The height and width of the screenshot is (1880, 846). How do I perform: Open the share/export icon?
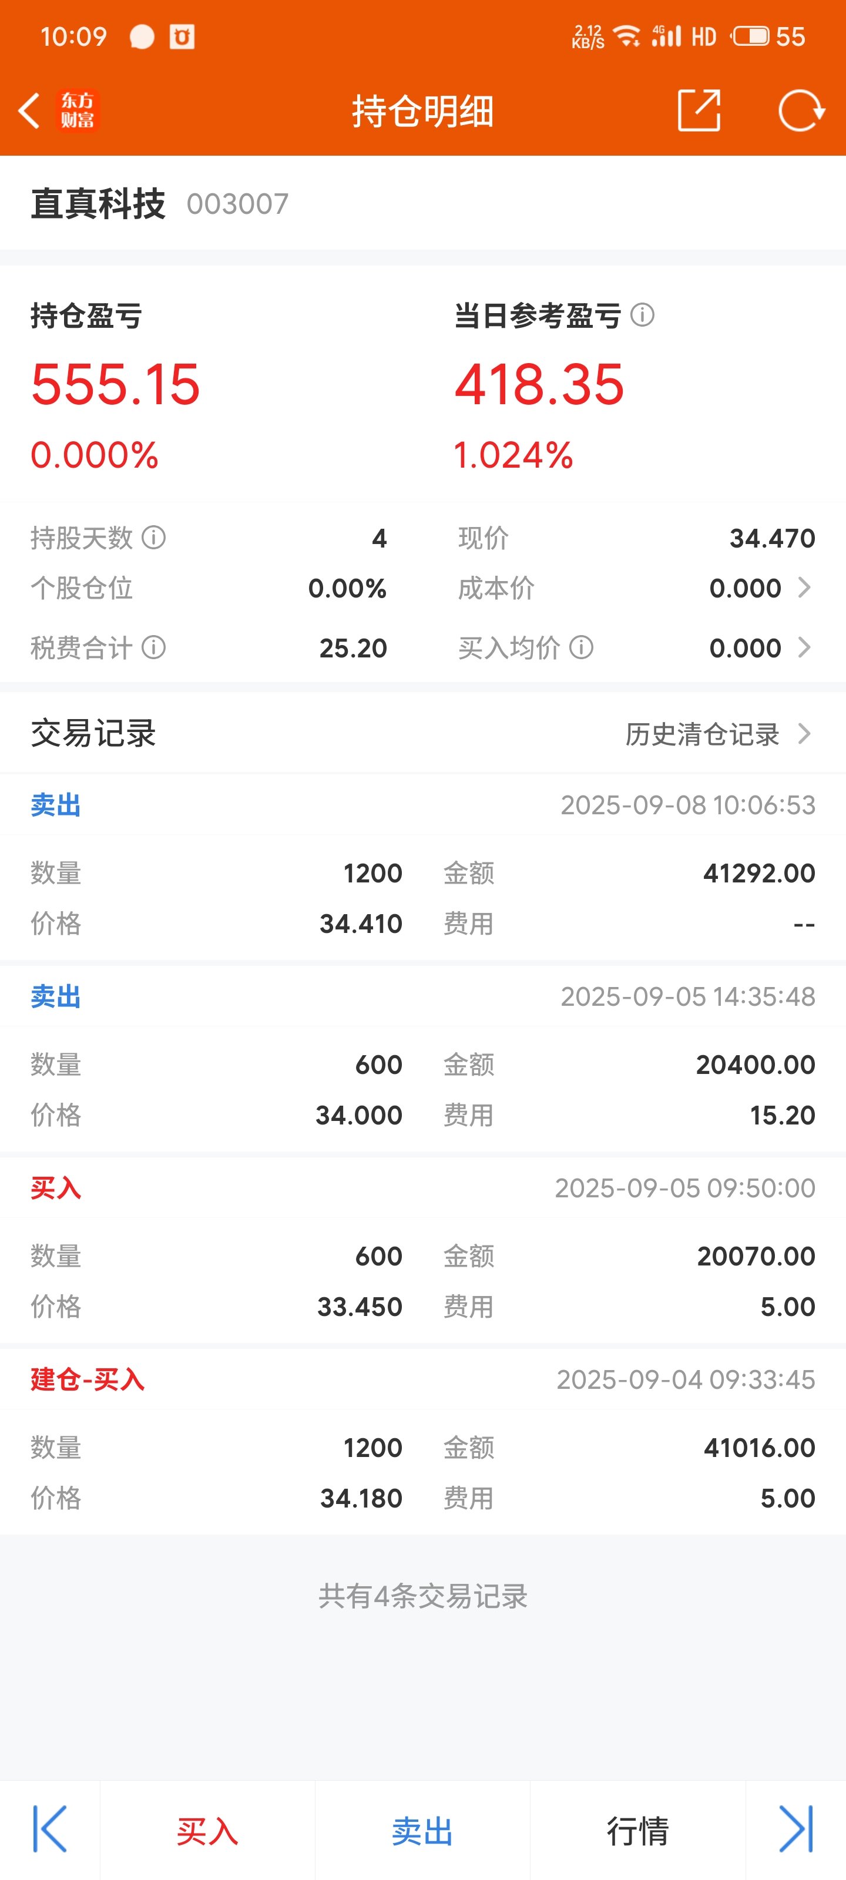point(699,111)
